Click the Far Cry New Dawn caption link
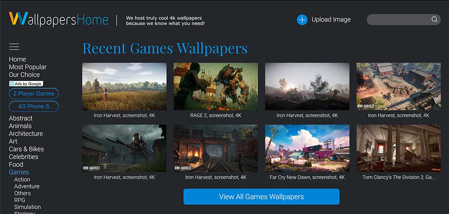 coord(307,177)
